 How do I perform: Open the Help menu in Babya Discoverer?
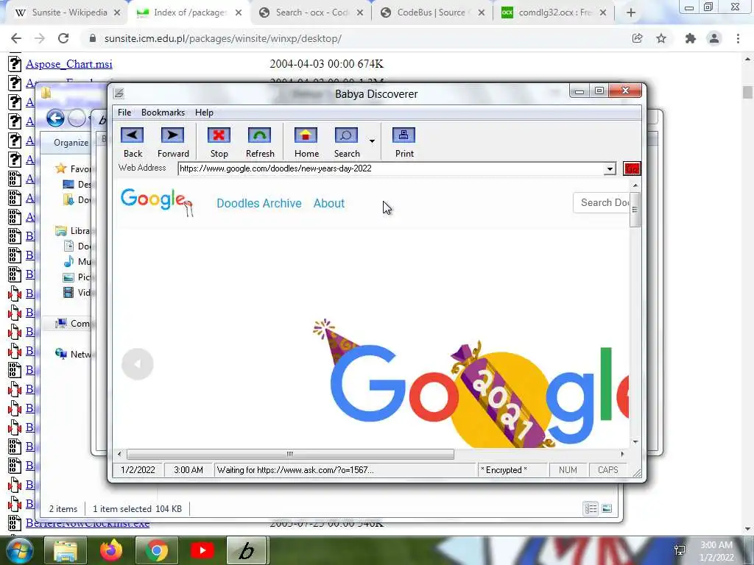click(x=204, y=113)
